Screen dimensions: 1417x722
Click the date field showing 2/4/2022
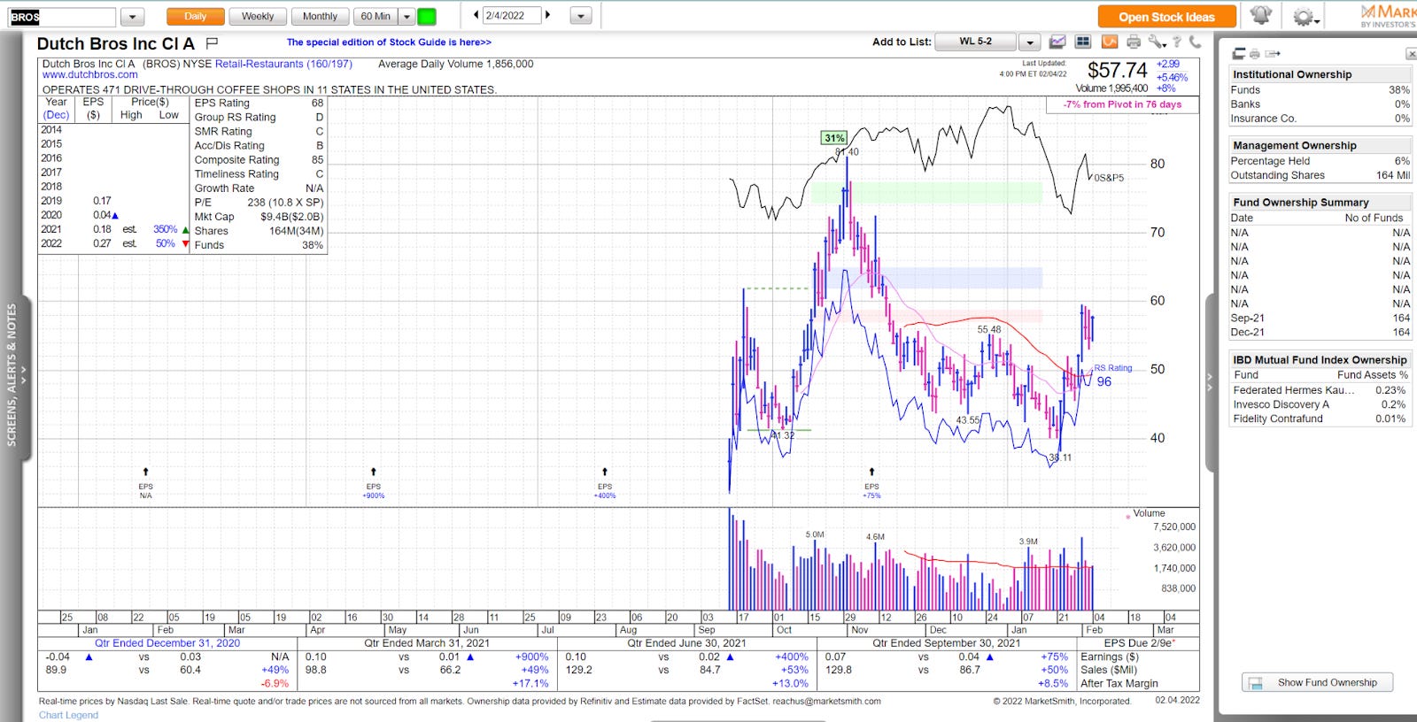[x=511, y=15]
